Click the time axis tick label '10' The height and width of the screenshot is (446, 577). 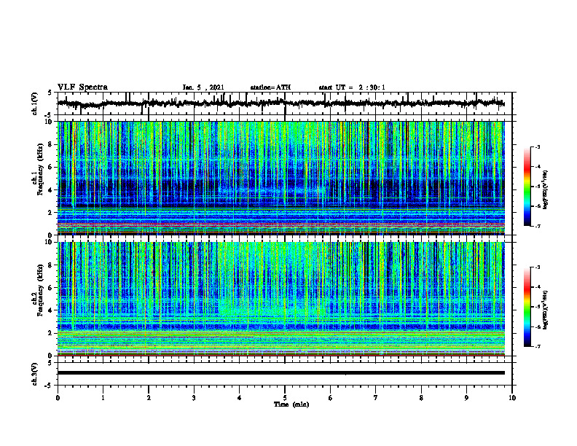pos(512,398)
